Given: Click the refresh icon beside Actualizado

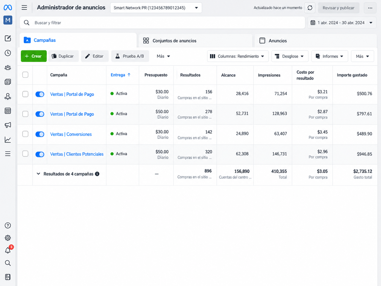Looking at the screenshot, I should click(310, 8).
